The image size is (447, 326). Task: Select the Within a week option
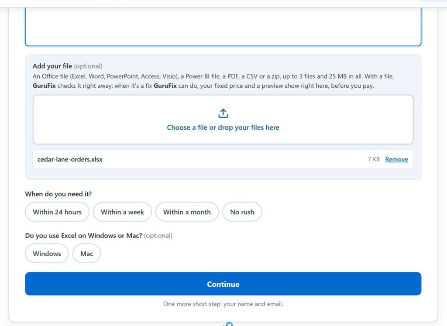(x=122, y=212)
